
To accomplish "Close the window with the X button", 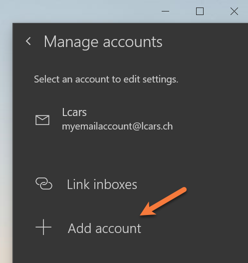I will 234,11.
